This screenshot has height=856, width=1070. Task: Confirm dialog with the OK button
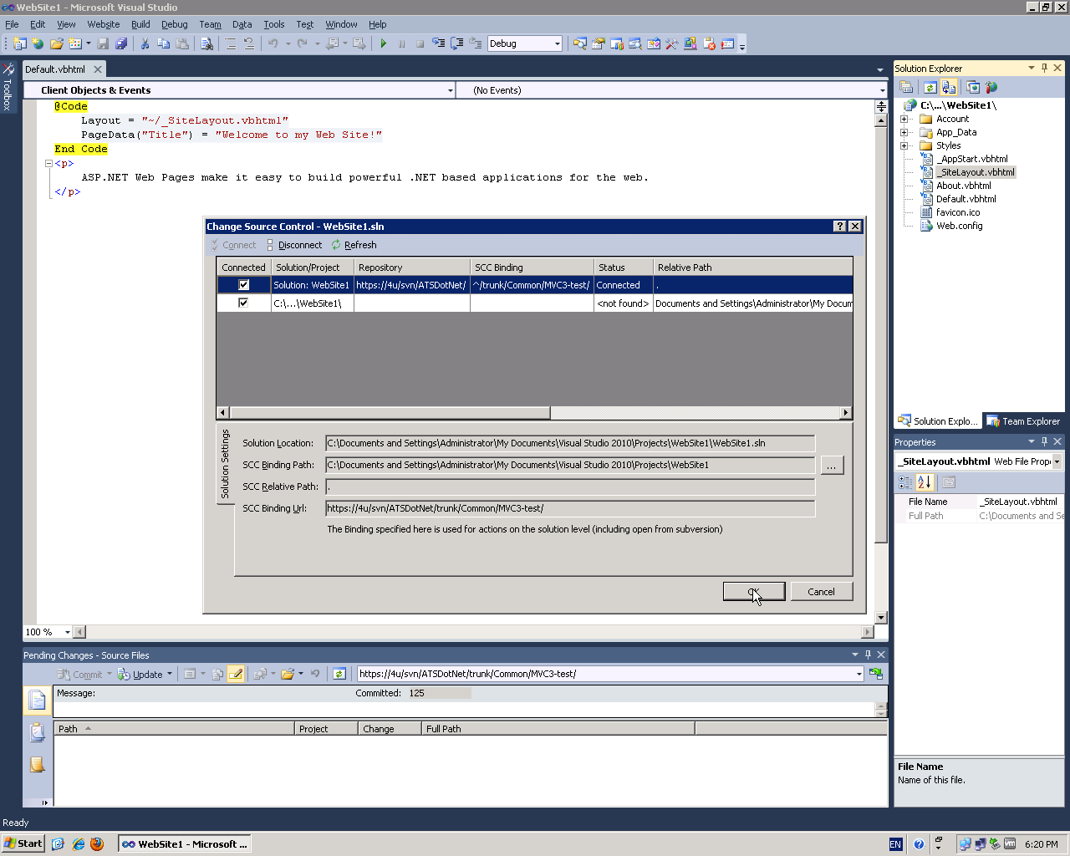pos(754,592)
